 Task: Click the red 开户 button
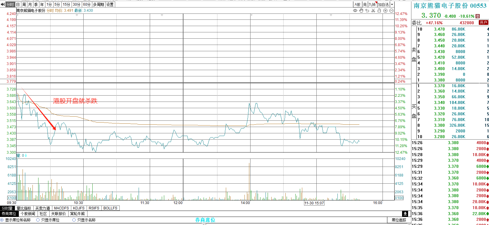tap(483, 22)
